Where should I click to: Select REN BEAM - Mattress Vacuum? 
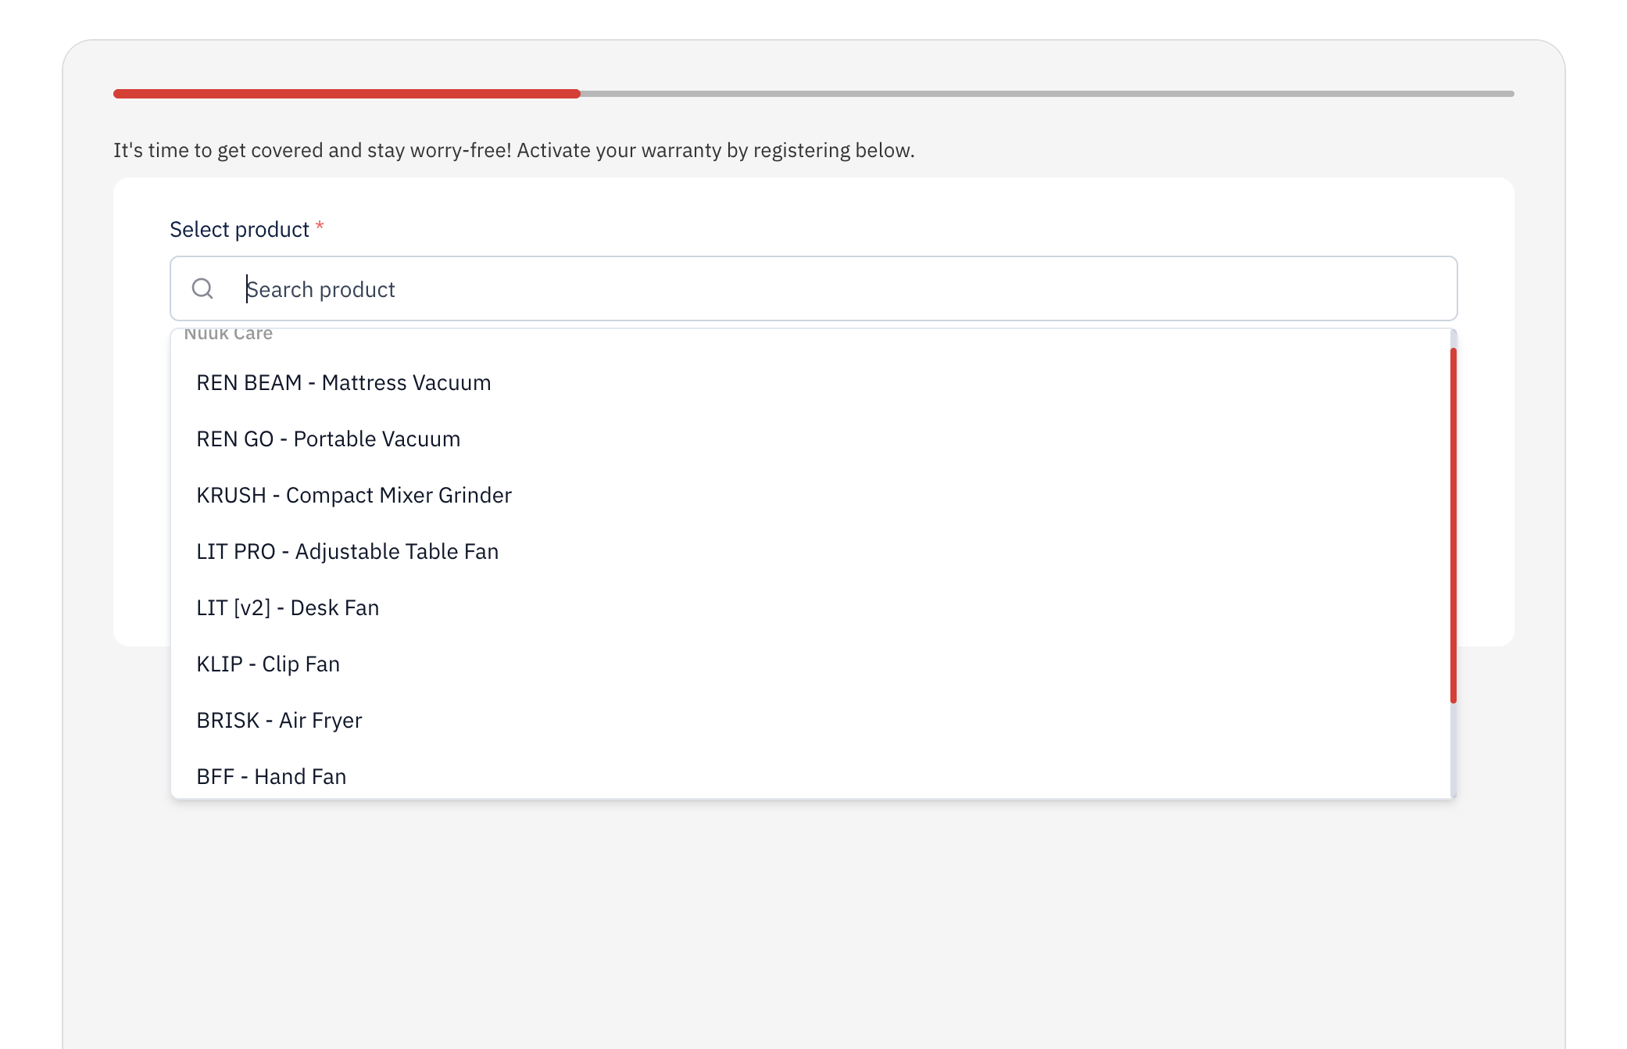point(810,382)
